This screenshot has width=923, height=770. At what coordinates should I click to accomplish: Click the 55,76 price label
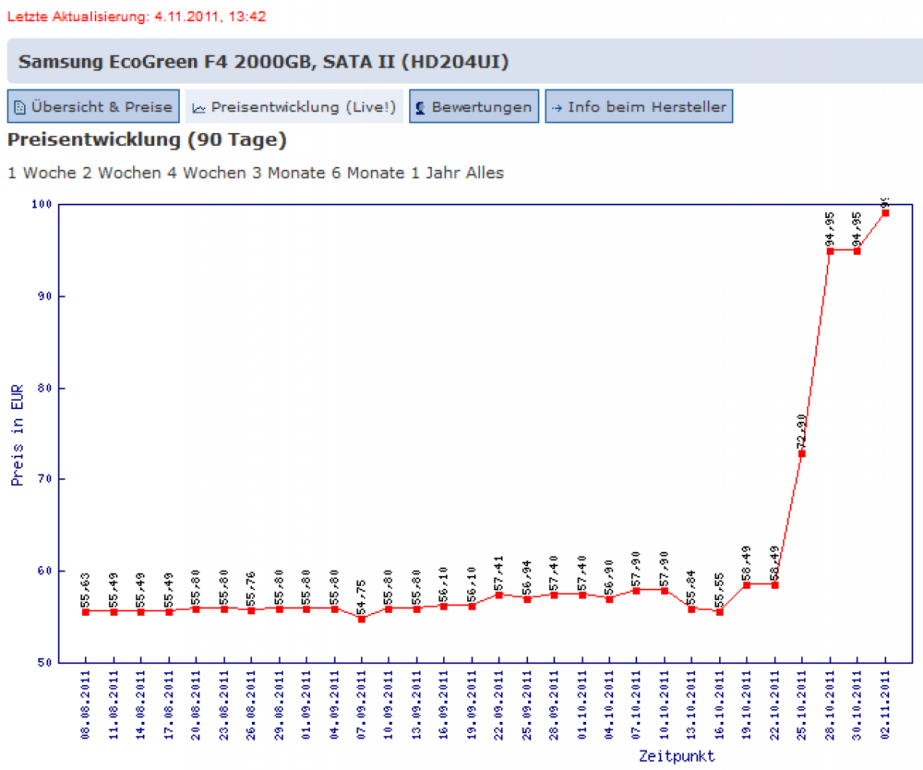coord(251,590)
